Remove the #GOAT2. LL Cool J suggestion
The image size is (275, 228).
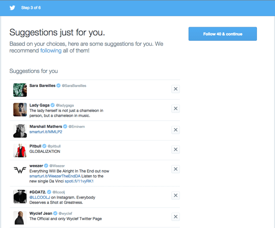[175, 195]
